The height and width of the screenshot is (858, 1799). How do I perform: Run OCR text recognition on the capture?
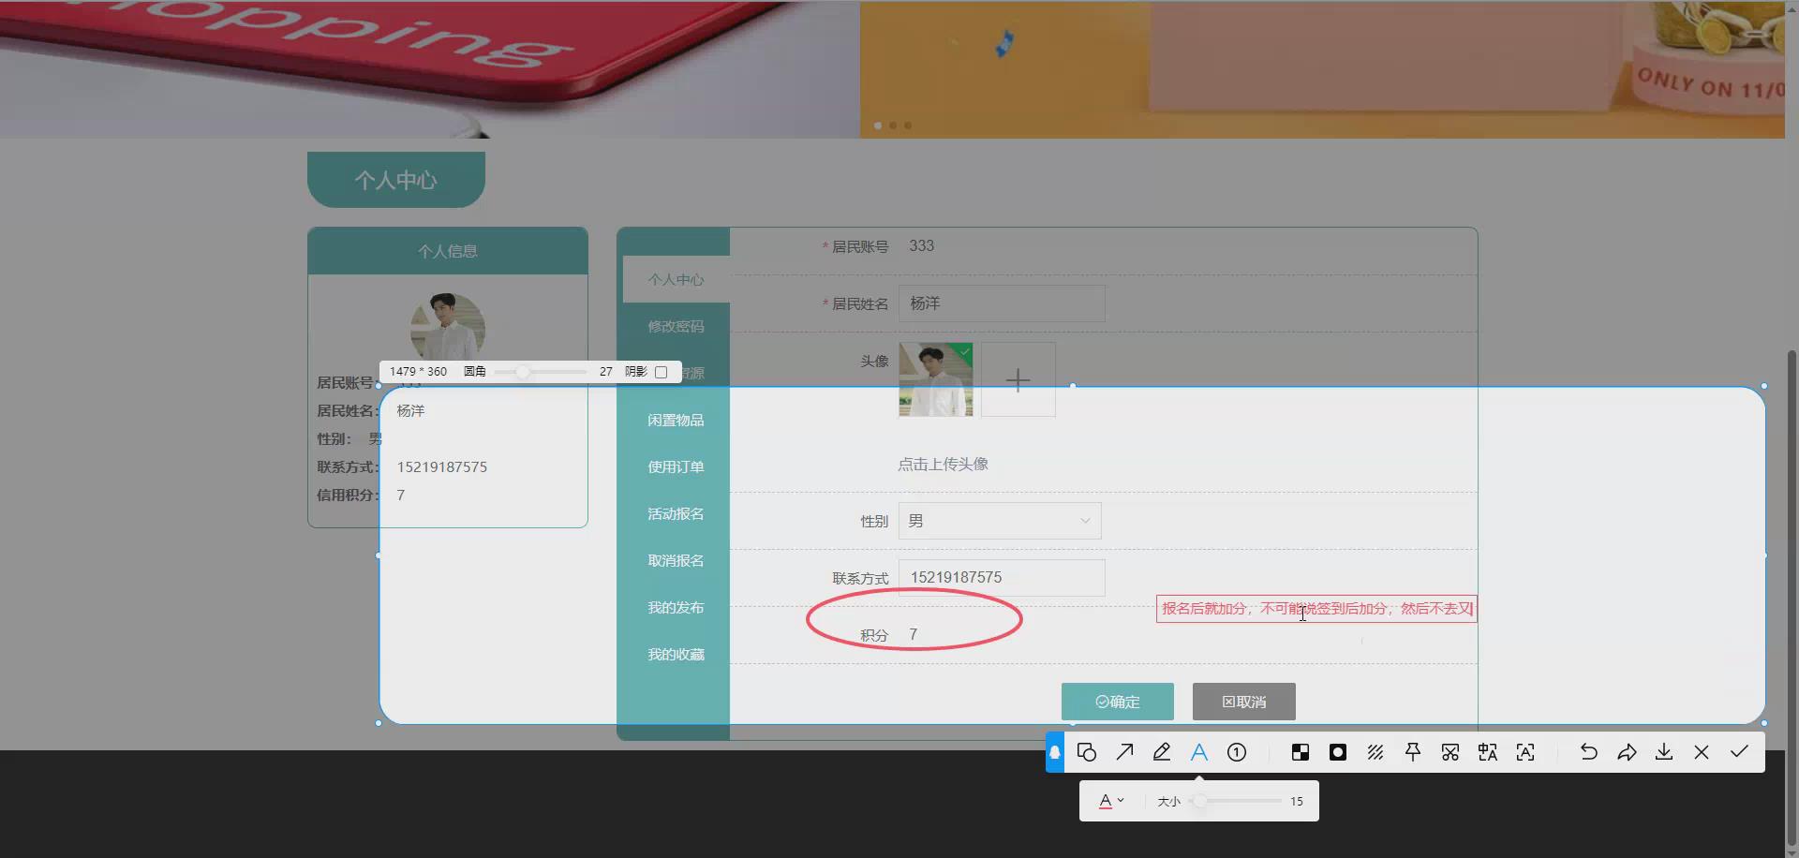1525,752
